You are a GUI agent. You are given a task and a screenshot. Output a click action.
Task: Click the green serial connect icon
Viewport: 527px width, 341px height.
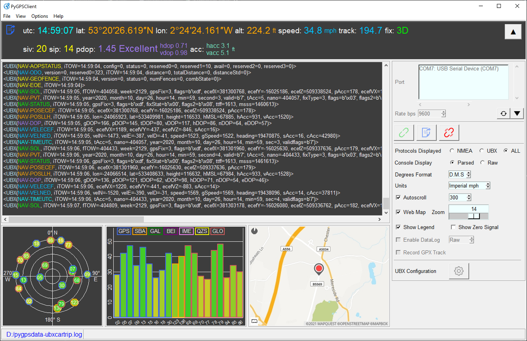[404, 133]
